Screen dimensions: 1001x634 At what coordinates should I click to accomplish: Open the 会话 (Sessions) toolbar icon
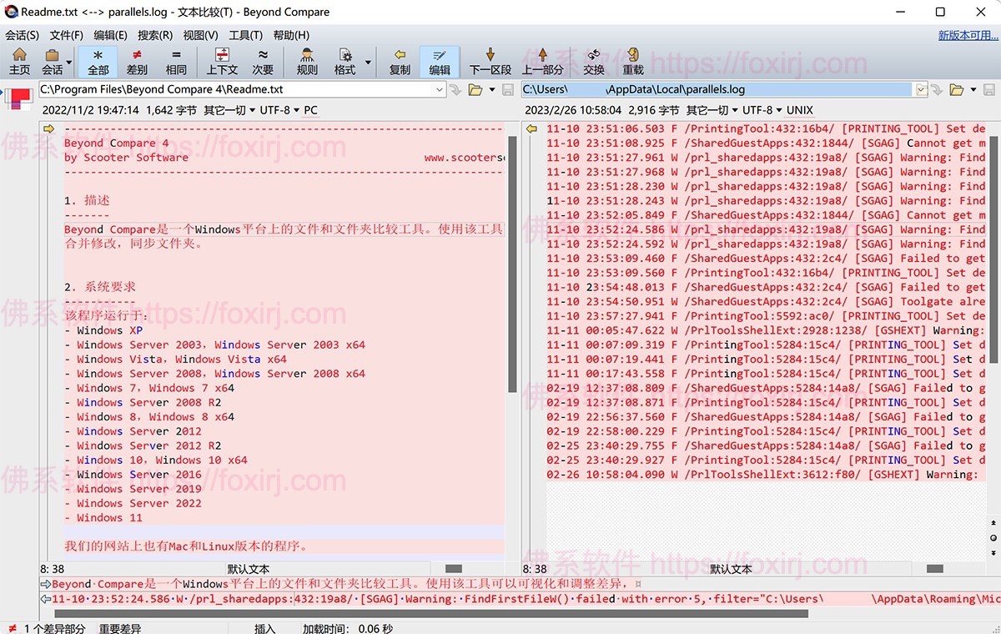point(52,62)
